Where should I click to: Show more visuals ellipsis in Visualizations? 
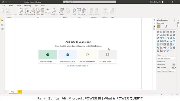click(x=171, y=50)
